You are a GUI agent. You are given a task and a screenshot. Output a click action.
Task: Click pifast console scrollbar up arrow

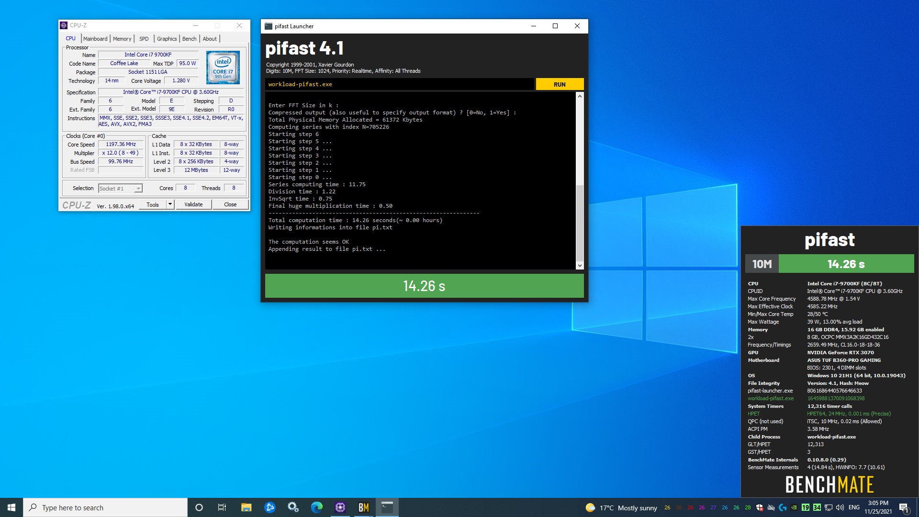pyautogui.click(x=580, y=96)
